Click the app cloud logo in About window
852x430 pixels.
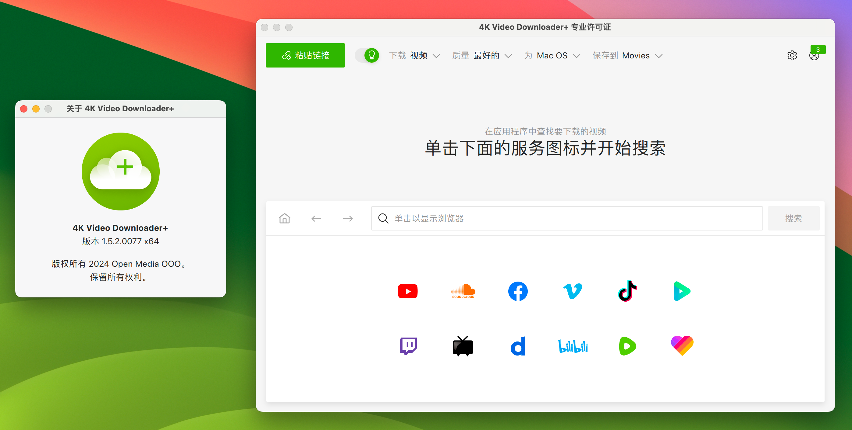[121, 171]
